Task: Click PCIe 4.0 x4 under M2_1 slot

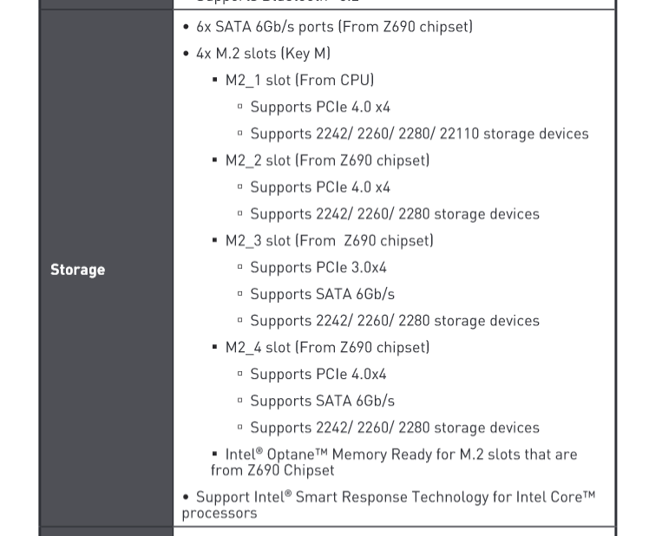Action: tap(320, 108)
